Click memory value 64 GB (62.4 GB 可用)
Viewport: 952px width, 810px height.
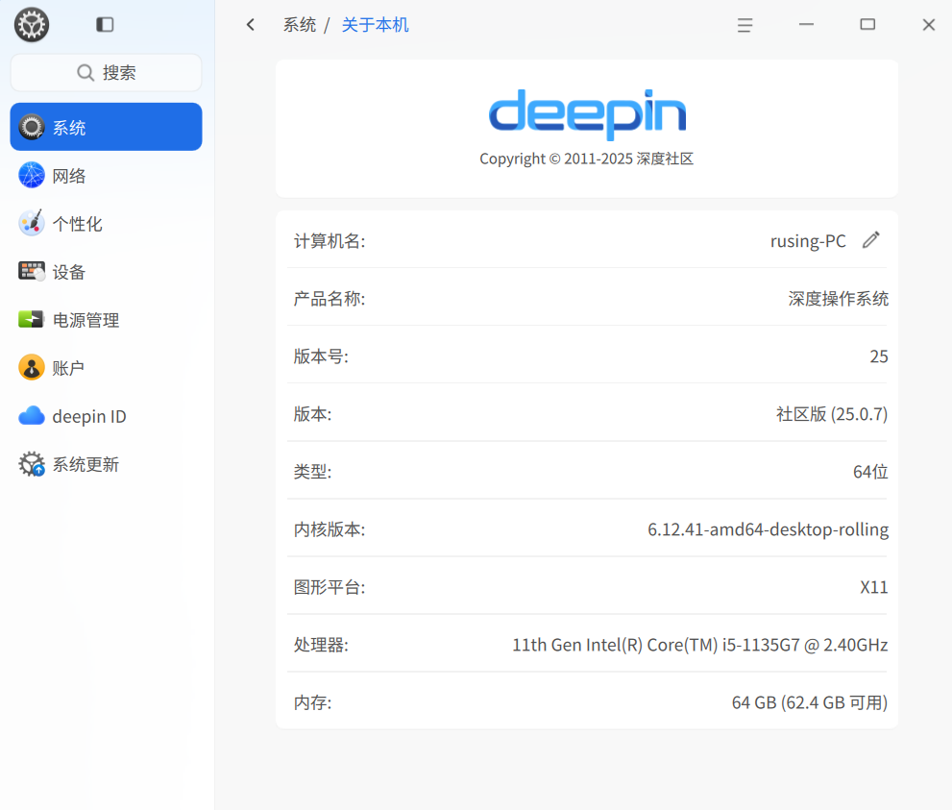(x=810, y=702)
